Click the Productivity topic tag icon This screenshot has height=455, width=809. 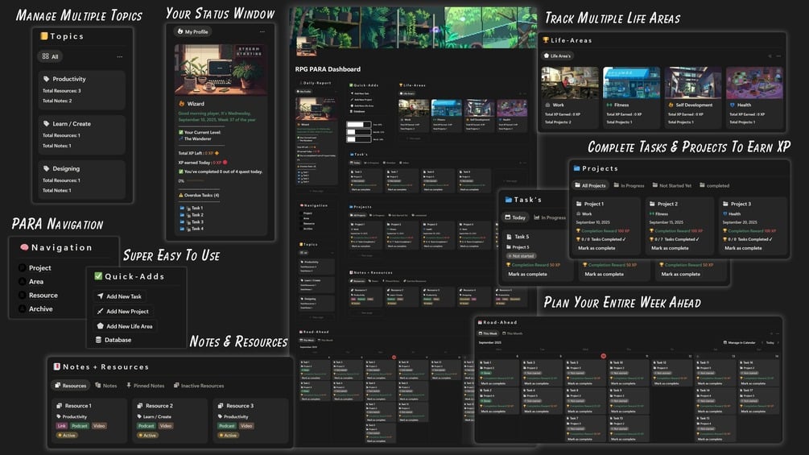click(47, 79)
